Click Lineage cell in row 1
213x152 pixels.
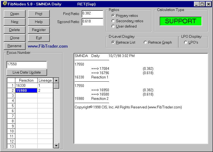pos(45,85)
